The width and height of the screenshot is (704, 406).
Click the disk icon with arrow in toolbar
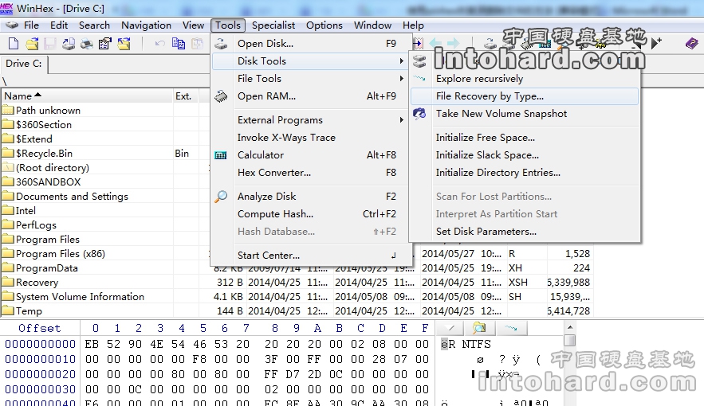tap(69, 44)
